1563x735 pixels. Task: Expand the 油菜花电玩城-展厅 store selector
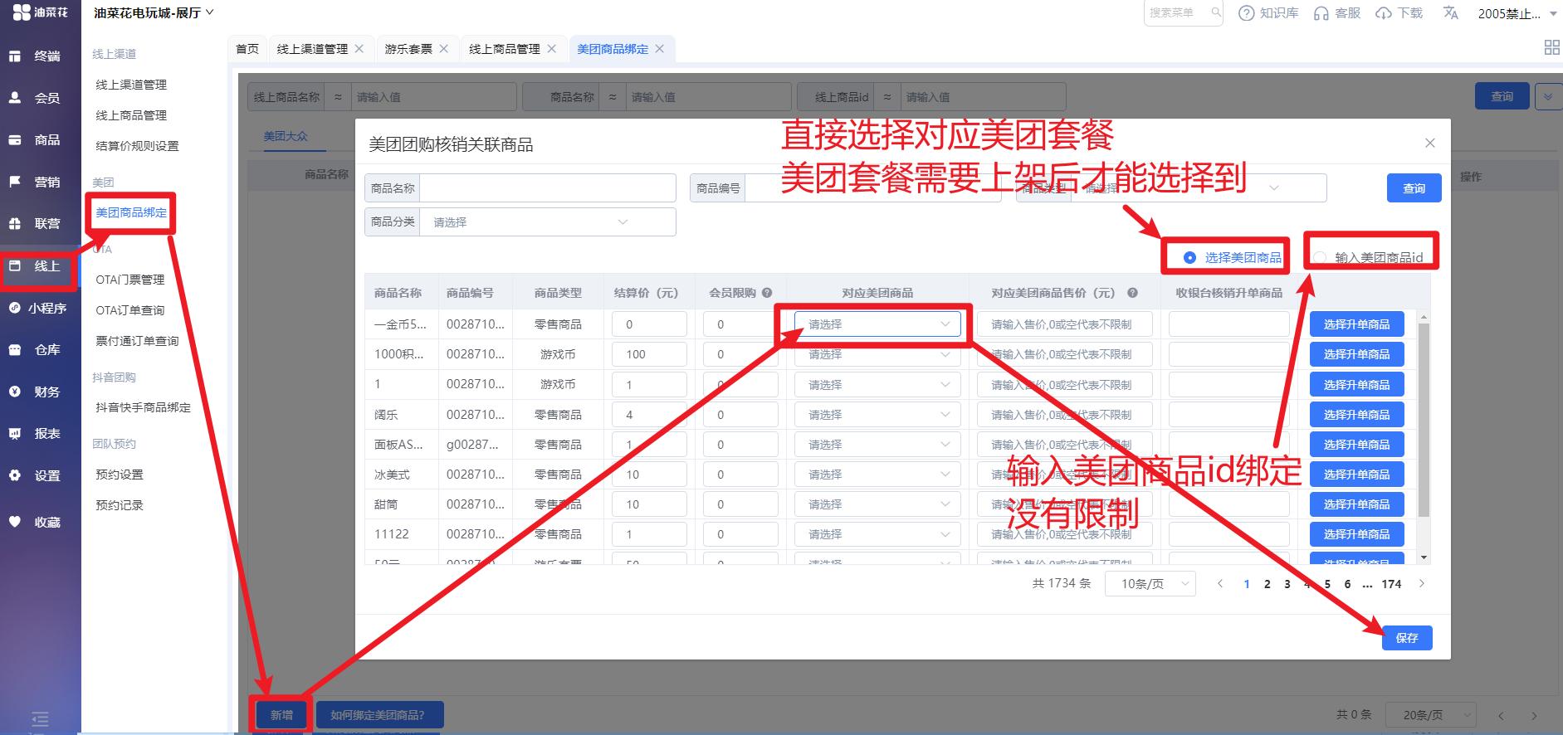154,12
